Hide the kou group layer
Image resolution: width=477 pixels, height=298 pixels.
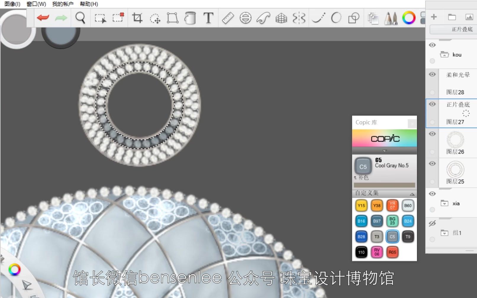pyautogui.click(x=432, y=45)
